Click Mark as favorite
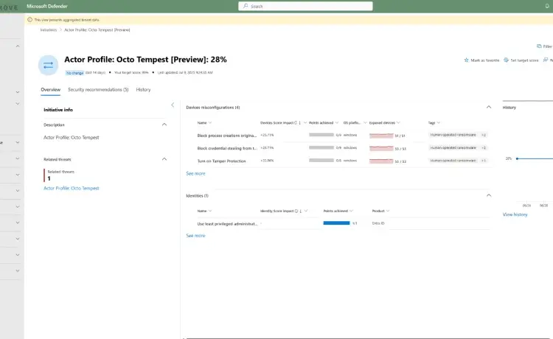This screenshot has width=553, height=339. point(481,60)
